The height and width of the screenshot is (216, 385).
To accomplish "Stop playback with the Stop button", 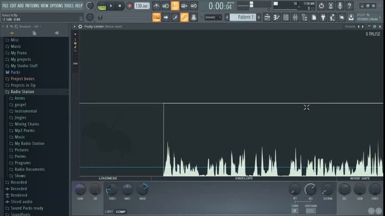I will (120, 6).
